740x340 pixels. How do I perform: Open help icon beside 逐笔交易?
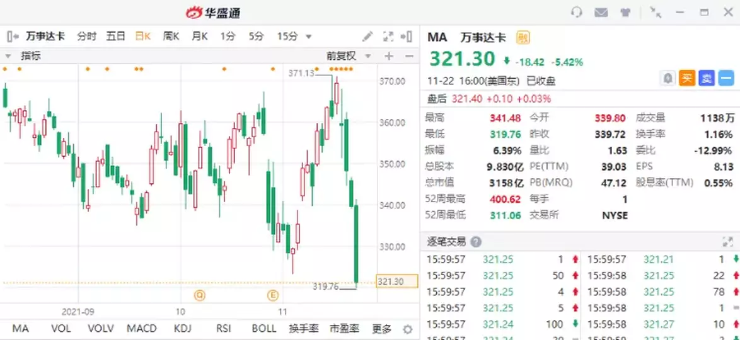(x=476, y=242)
